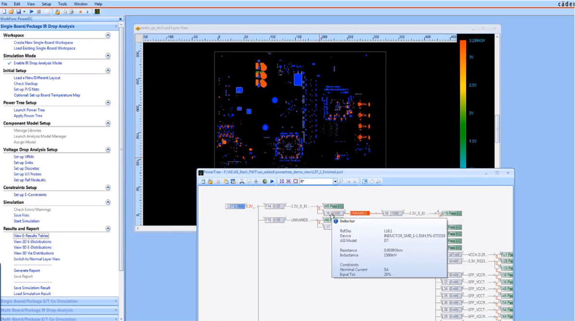This screenshot has height=321, width=575.
Task: Collapse the Power Tree Setup section
Action: (108, 103)
